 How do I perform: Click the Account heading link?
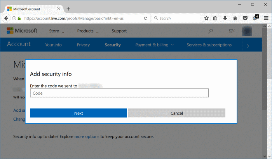coord(19,44)
